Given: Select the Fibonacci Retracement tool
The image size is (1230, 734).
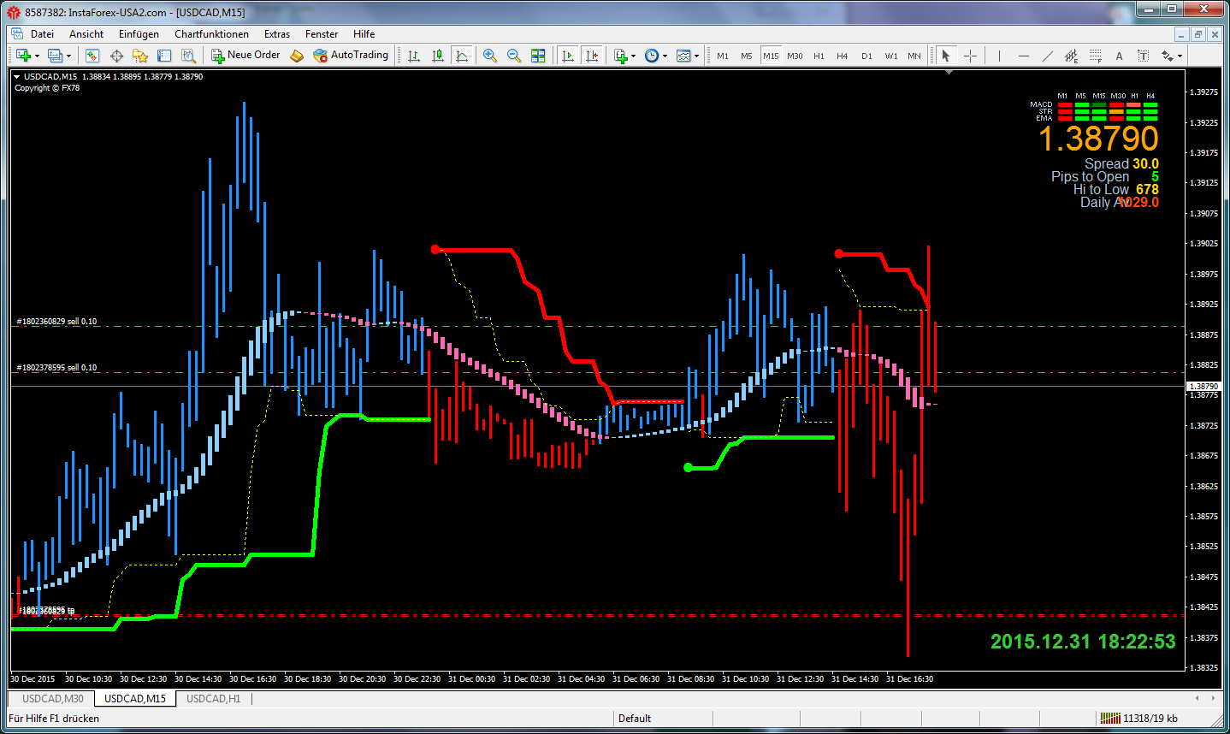Looking at the screenshot, I should [x=1096, y=56].
